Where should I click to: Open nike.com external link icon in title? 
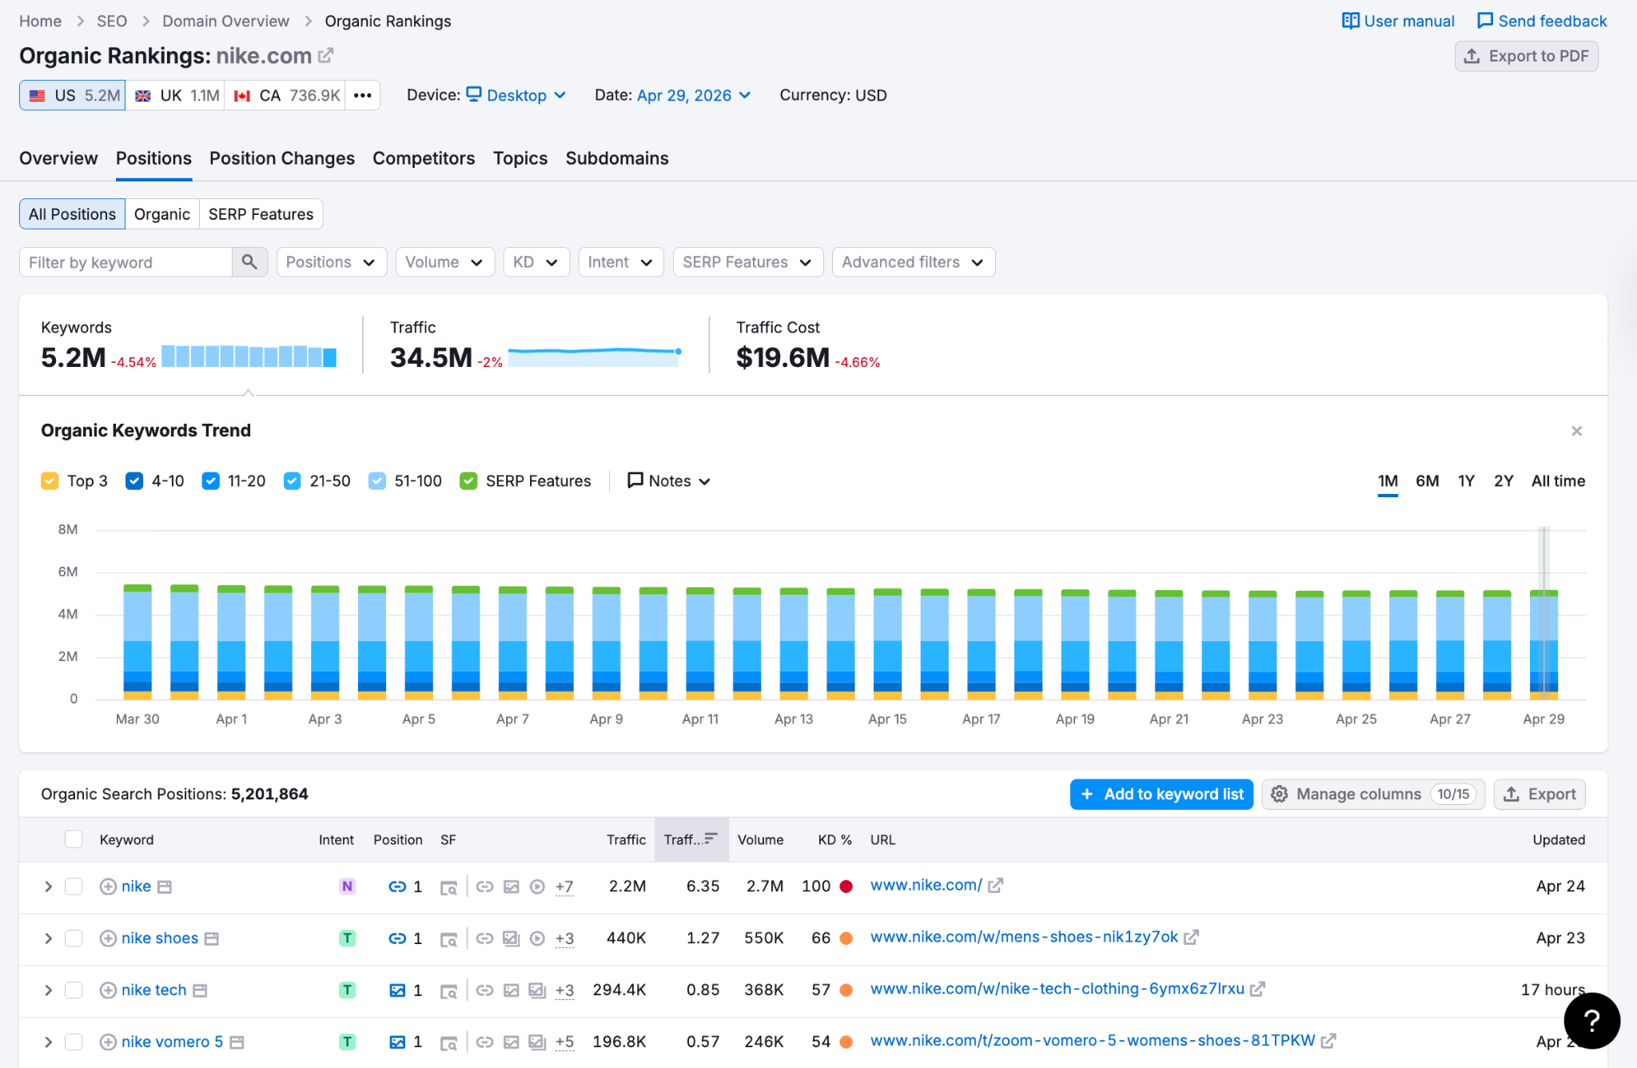(325, 56)
